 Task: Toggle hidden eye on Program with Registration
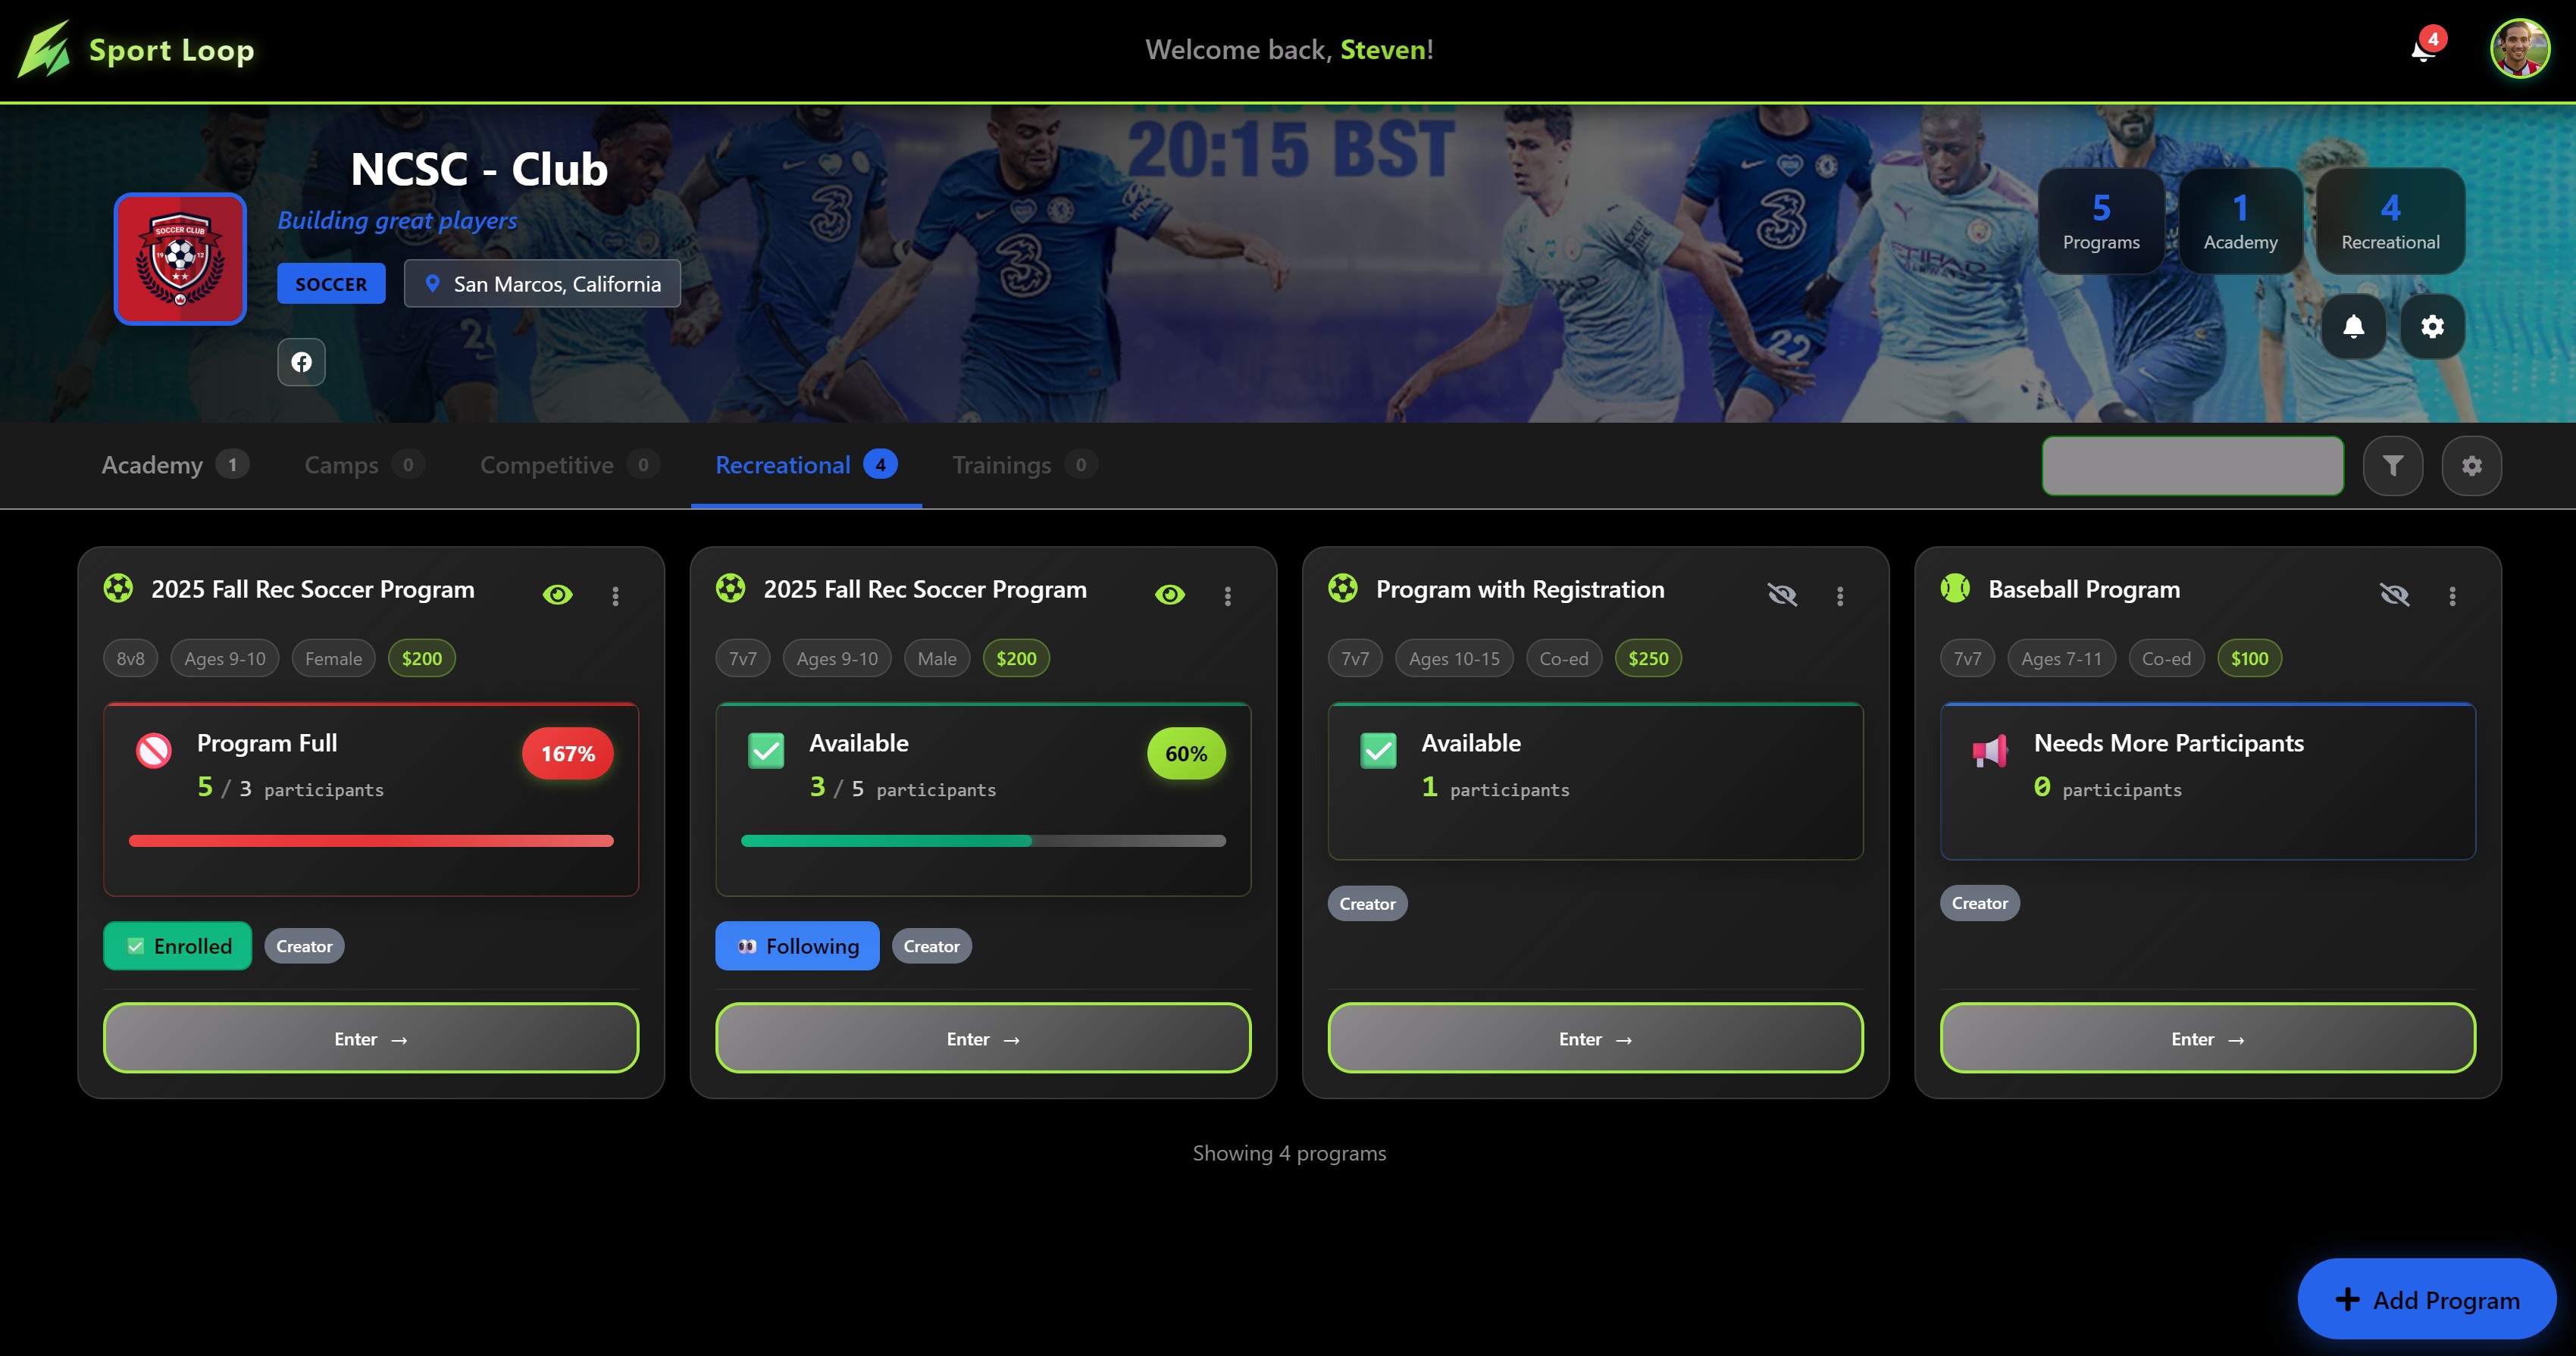[1782, 595]
